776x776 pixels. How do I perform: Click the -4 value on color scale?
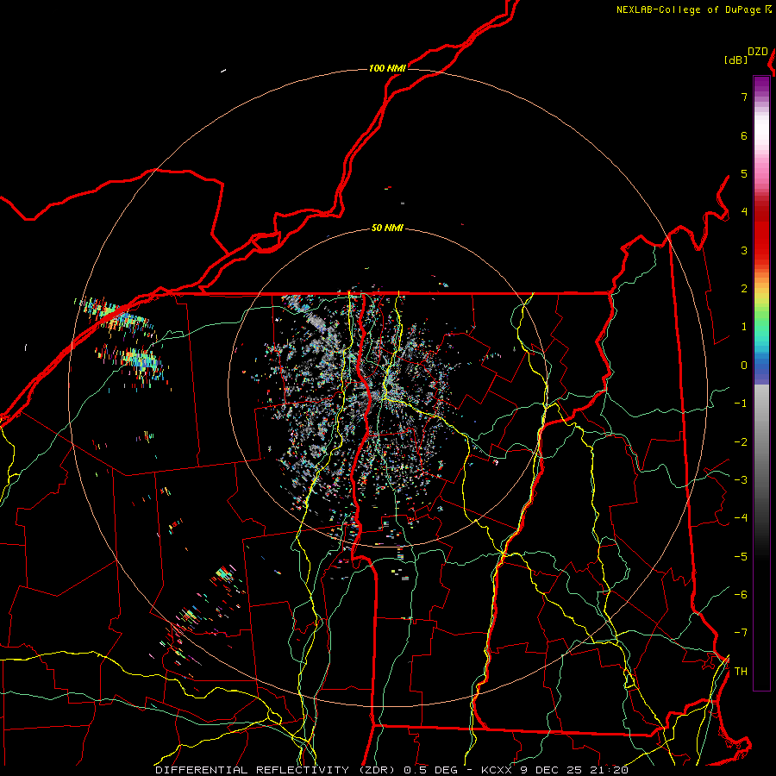pos(741,518)
